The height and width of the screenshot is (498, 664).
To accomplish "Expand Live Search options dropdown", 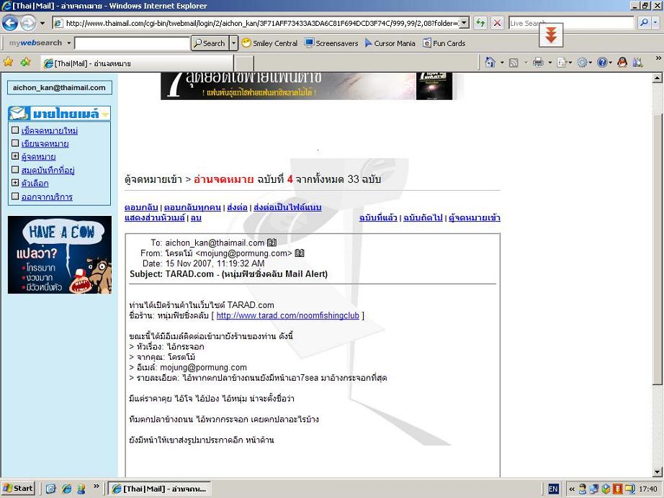I will pos(656,23).
